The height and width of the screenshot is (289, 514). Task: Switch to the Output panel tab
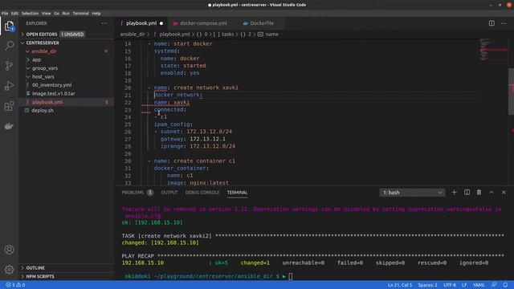(169, 193)
